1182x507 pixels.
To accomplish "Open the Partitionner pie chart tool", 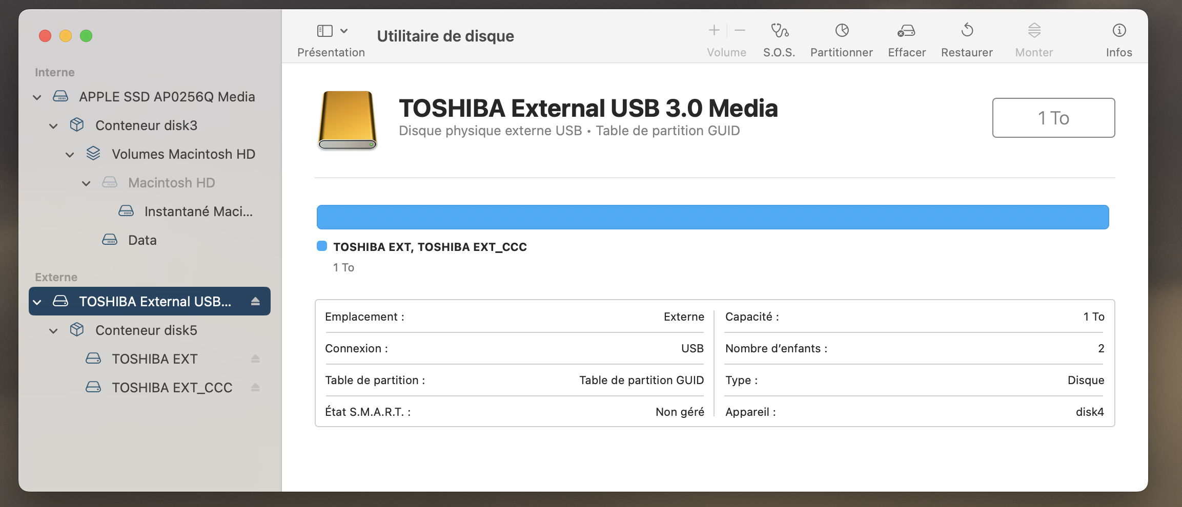I will (x=842, y=31).
